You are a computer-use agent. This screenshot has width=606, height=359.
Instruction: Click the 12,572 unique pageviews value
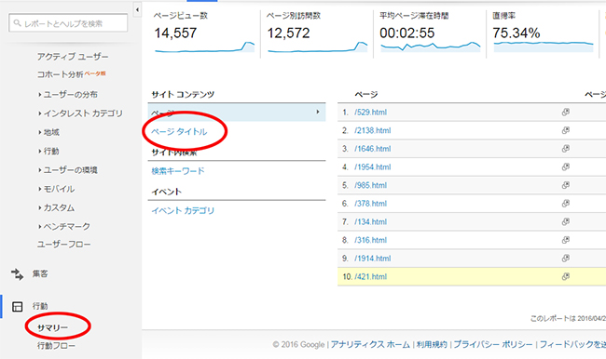(x=288, y=33)
